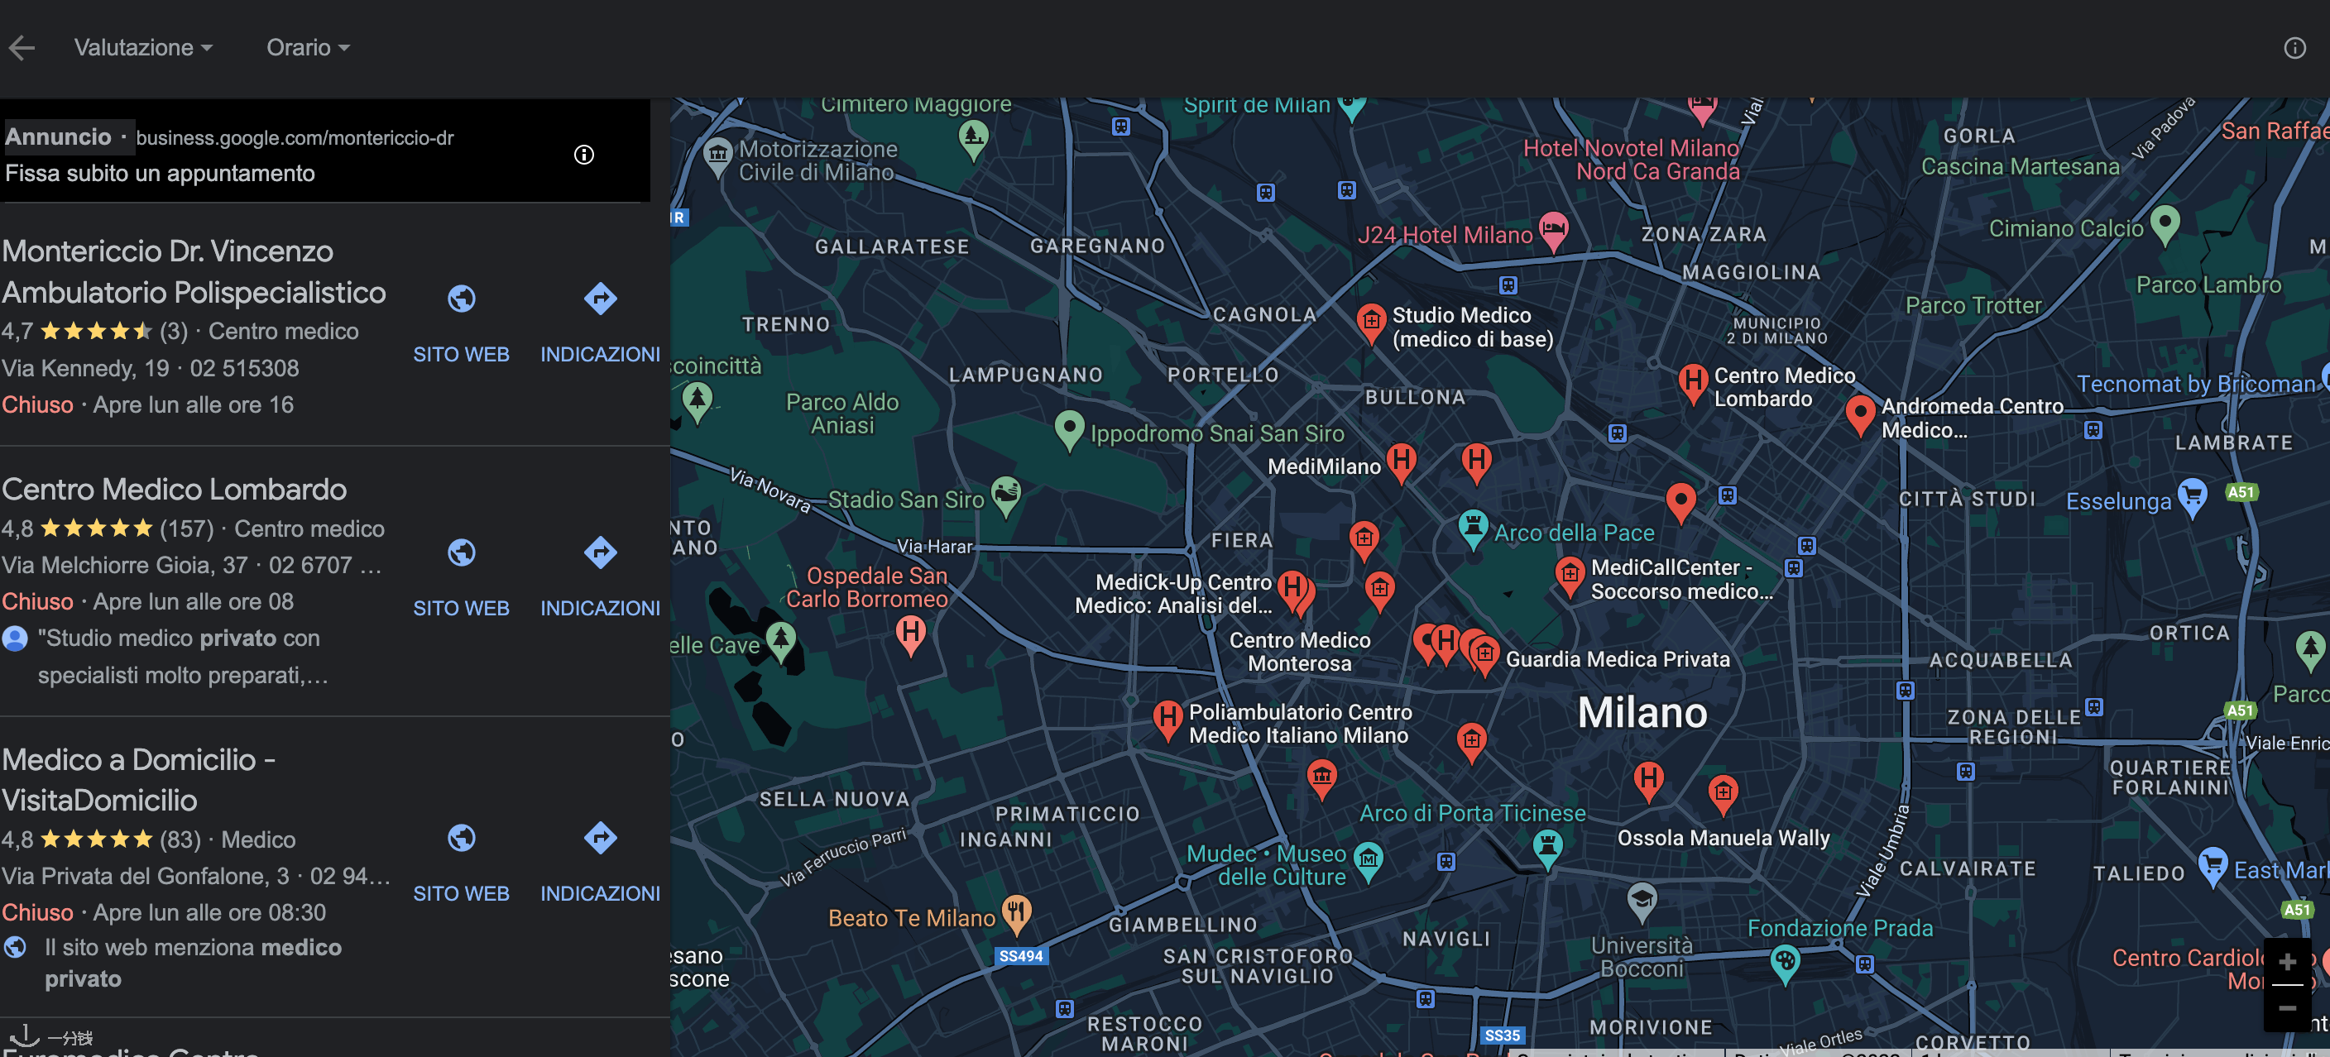Click SITO WEB label for VisitaDomicilio

[462, 893]
